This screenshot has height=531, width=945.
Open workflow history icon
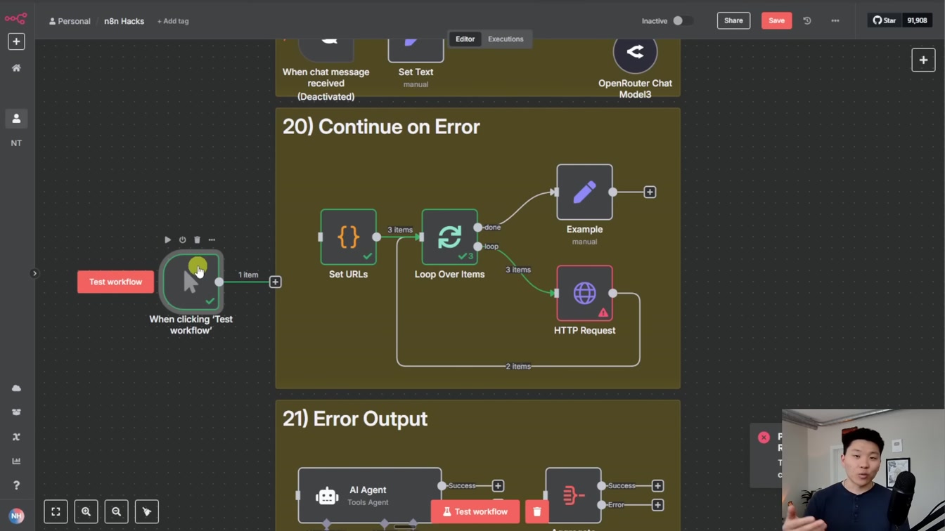click(x=807, y=20)
